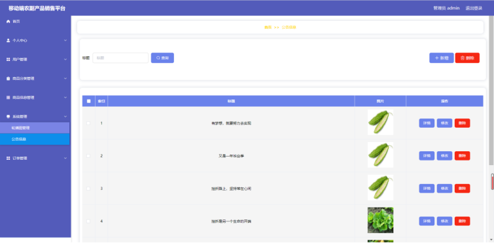Click the person icon beside 个人中心

click(x=9, y=41)
